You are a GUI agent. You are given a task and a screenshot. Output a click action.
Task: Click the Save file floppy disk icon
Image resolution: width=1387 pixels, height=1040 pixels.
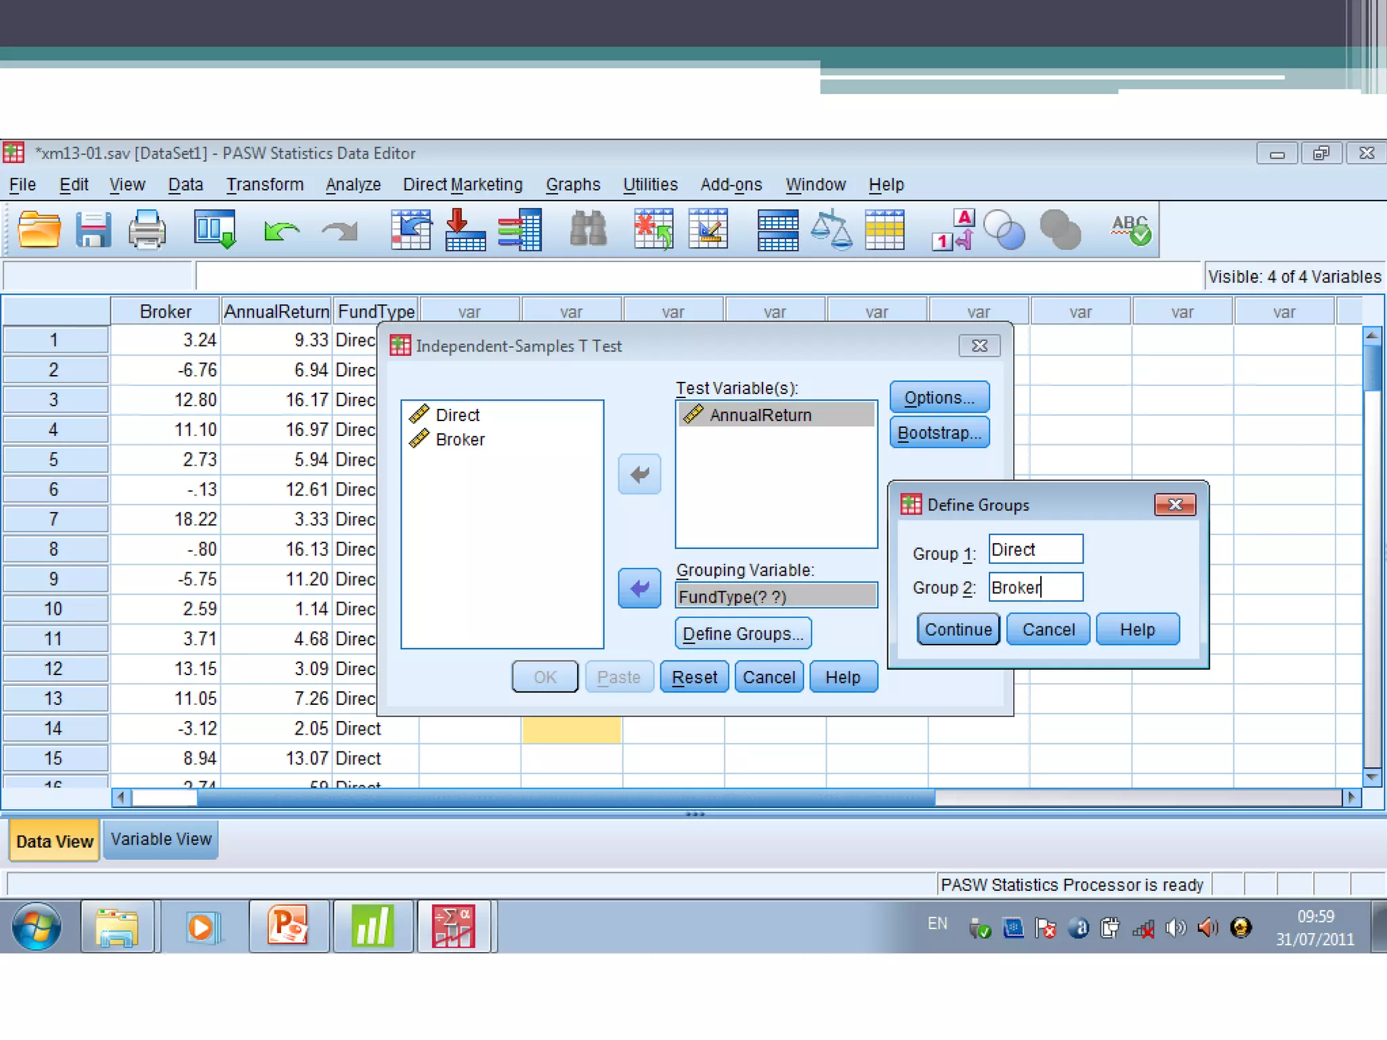click(93, 230)
